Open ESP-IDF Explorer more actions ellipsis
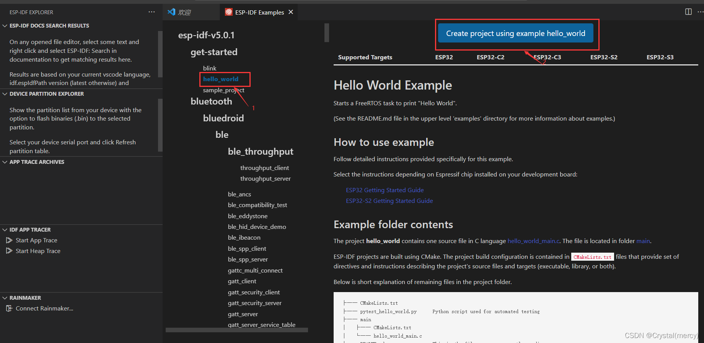The height and width of the screenshot is (343, 704). click(152, 12)
